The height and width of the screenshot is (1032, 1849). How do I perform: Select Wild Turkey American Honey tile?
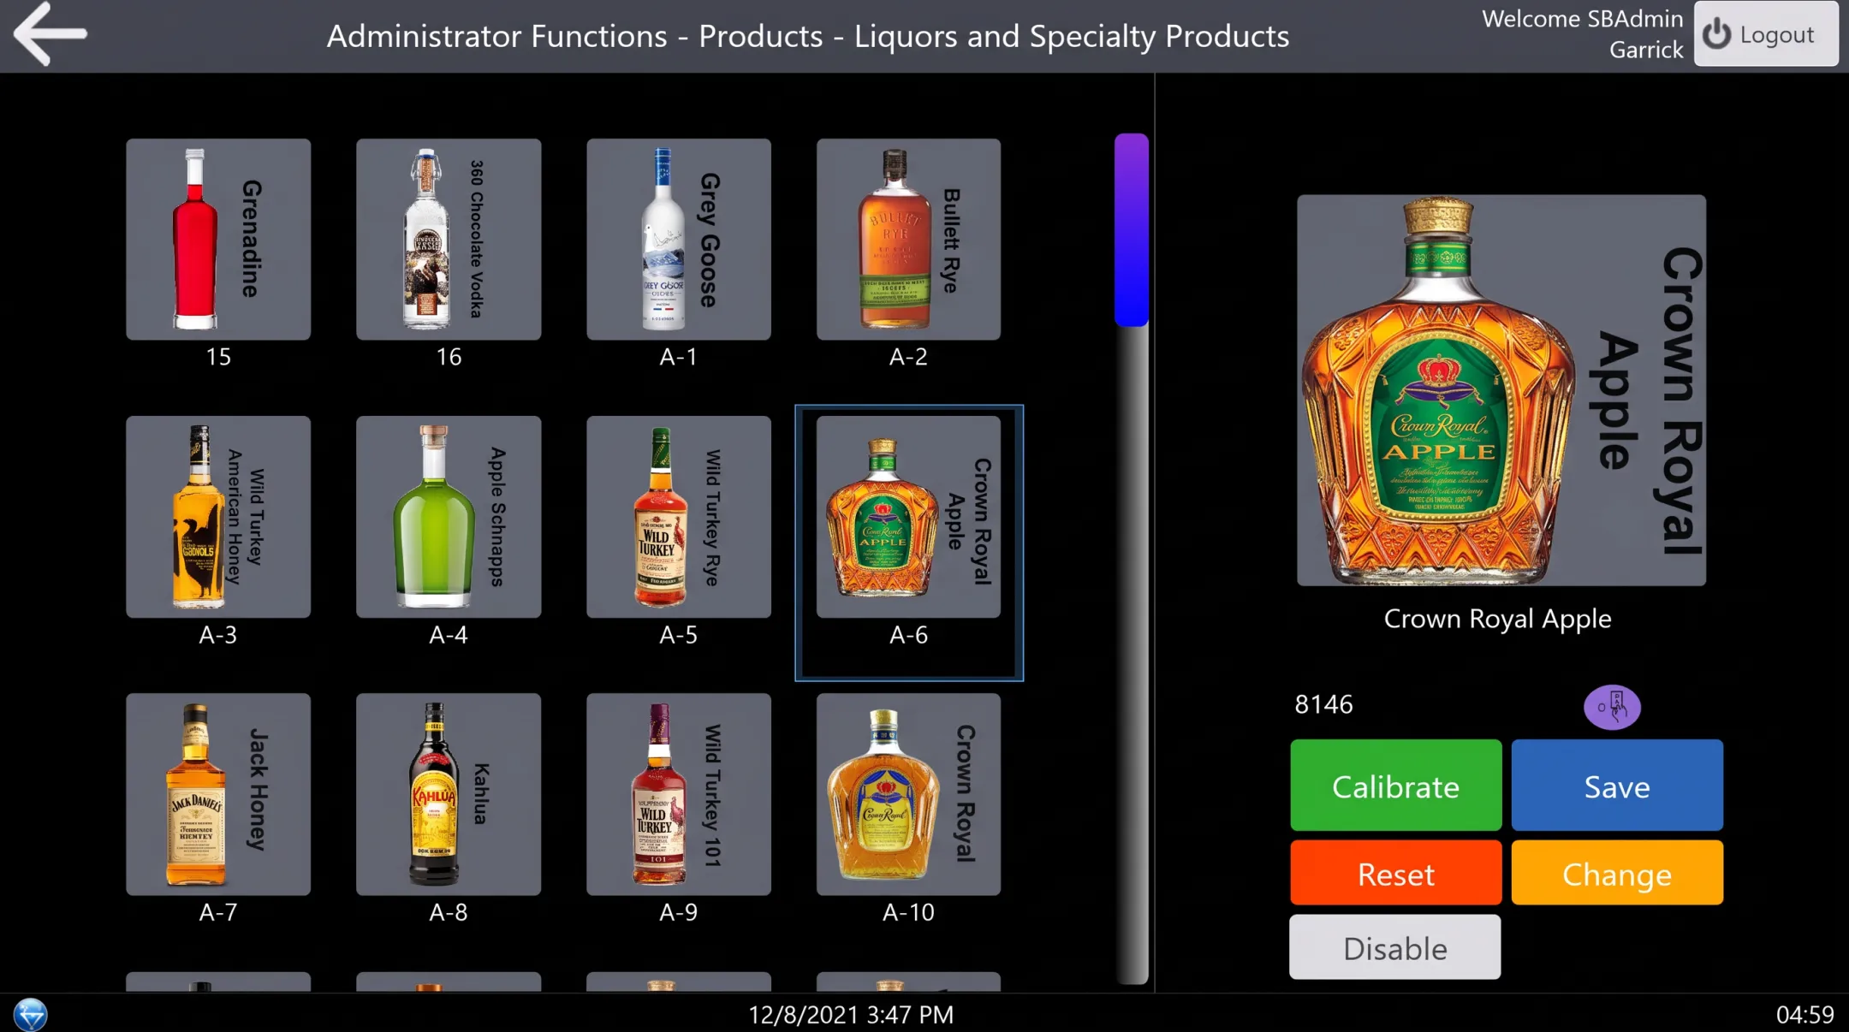coord(218,517)
